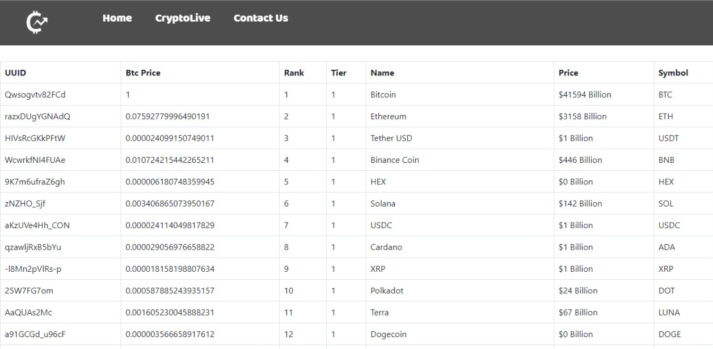Click UUID razxDUgYGNAdQ

click(x=37, y=116)
